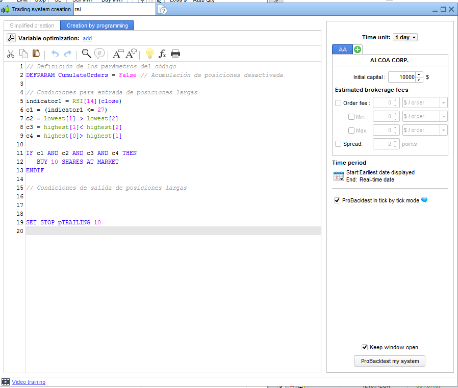Viewport: 458px width, 388px height.
Task: Click the Cut scissors icon
Action: [x=11, y=54]
